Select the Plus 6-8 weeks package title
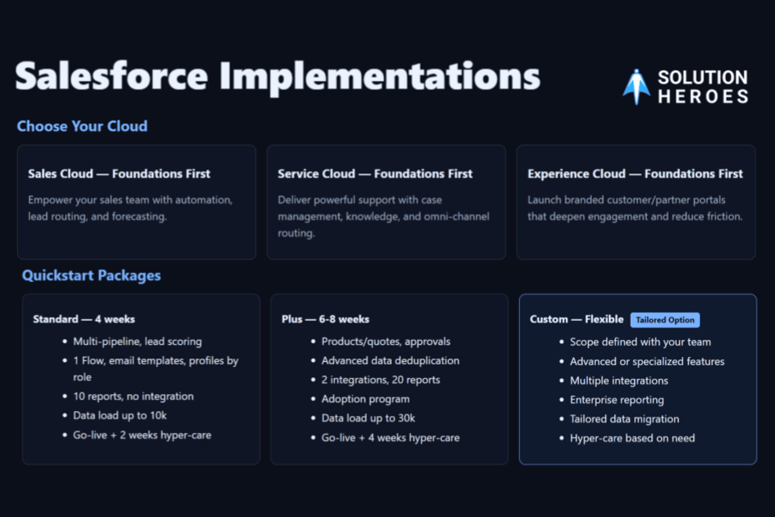 pos(326,320)
